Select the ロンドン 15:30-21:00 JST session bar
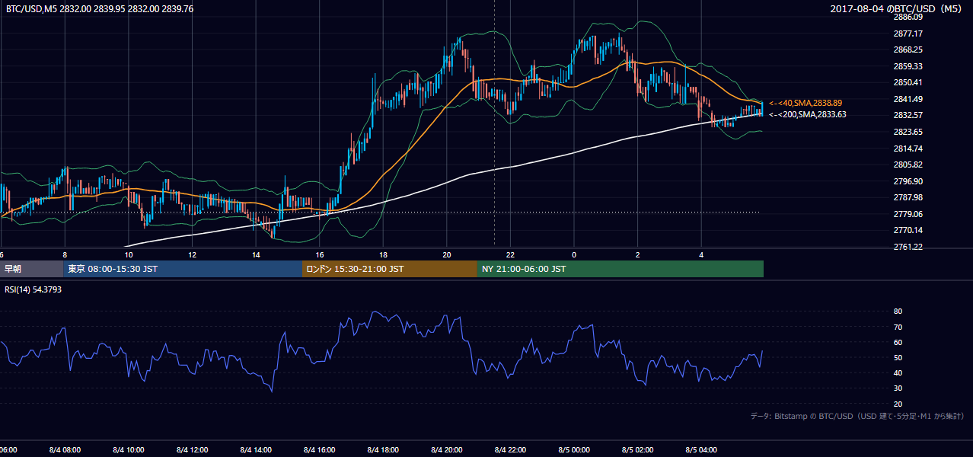The image size is (973, 457). [390, 269]
